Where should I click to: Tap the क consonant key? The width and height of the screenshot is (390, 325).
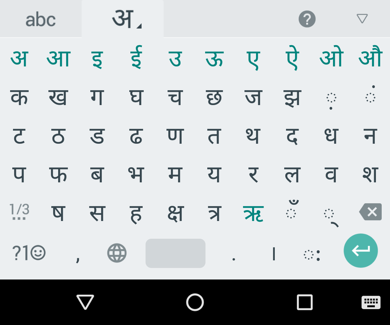click(19, 97)
